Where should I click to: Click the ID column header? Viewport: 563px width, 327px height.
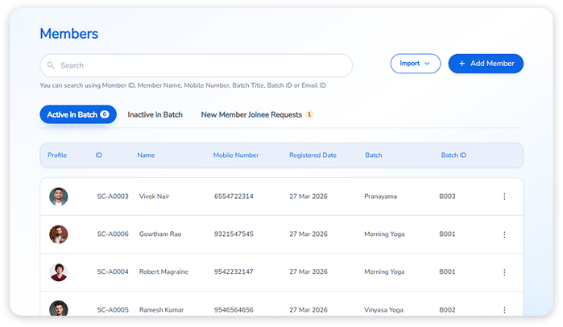pos(99,155)
